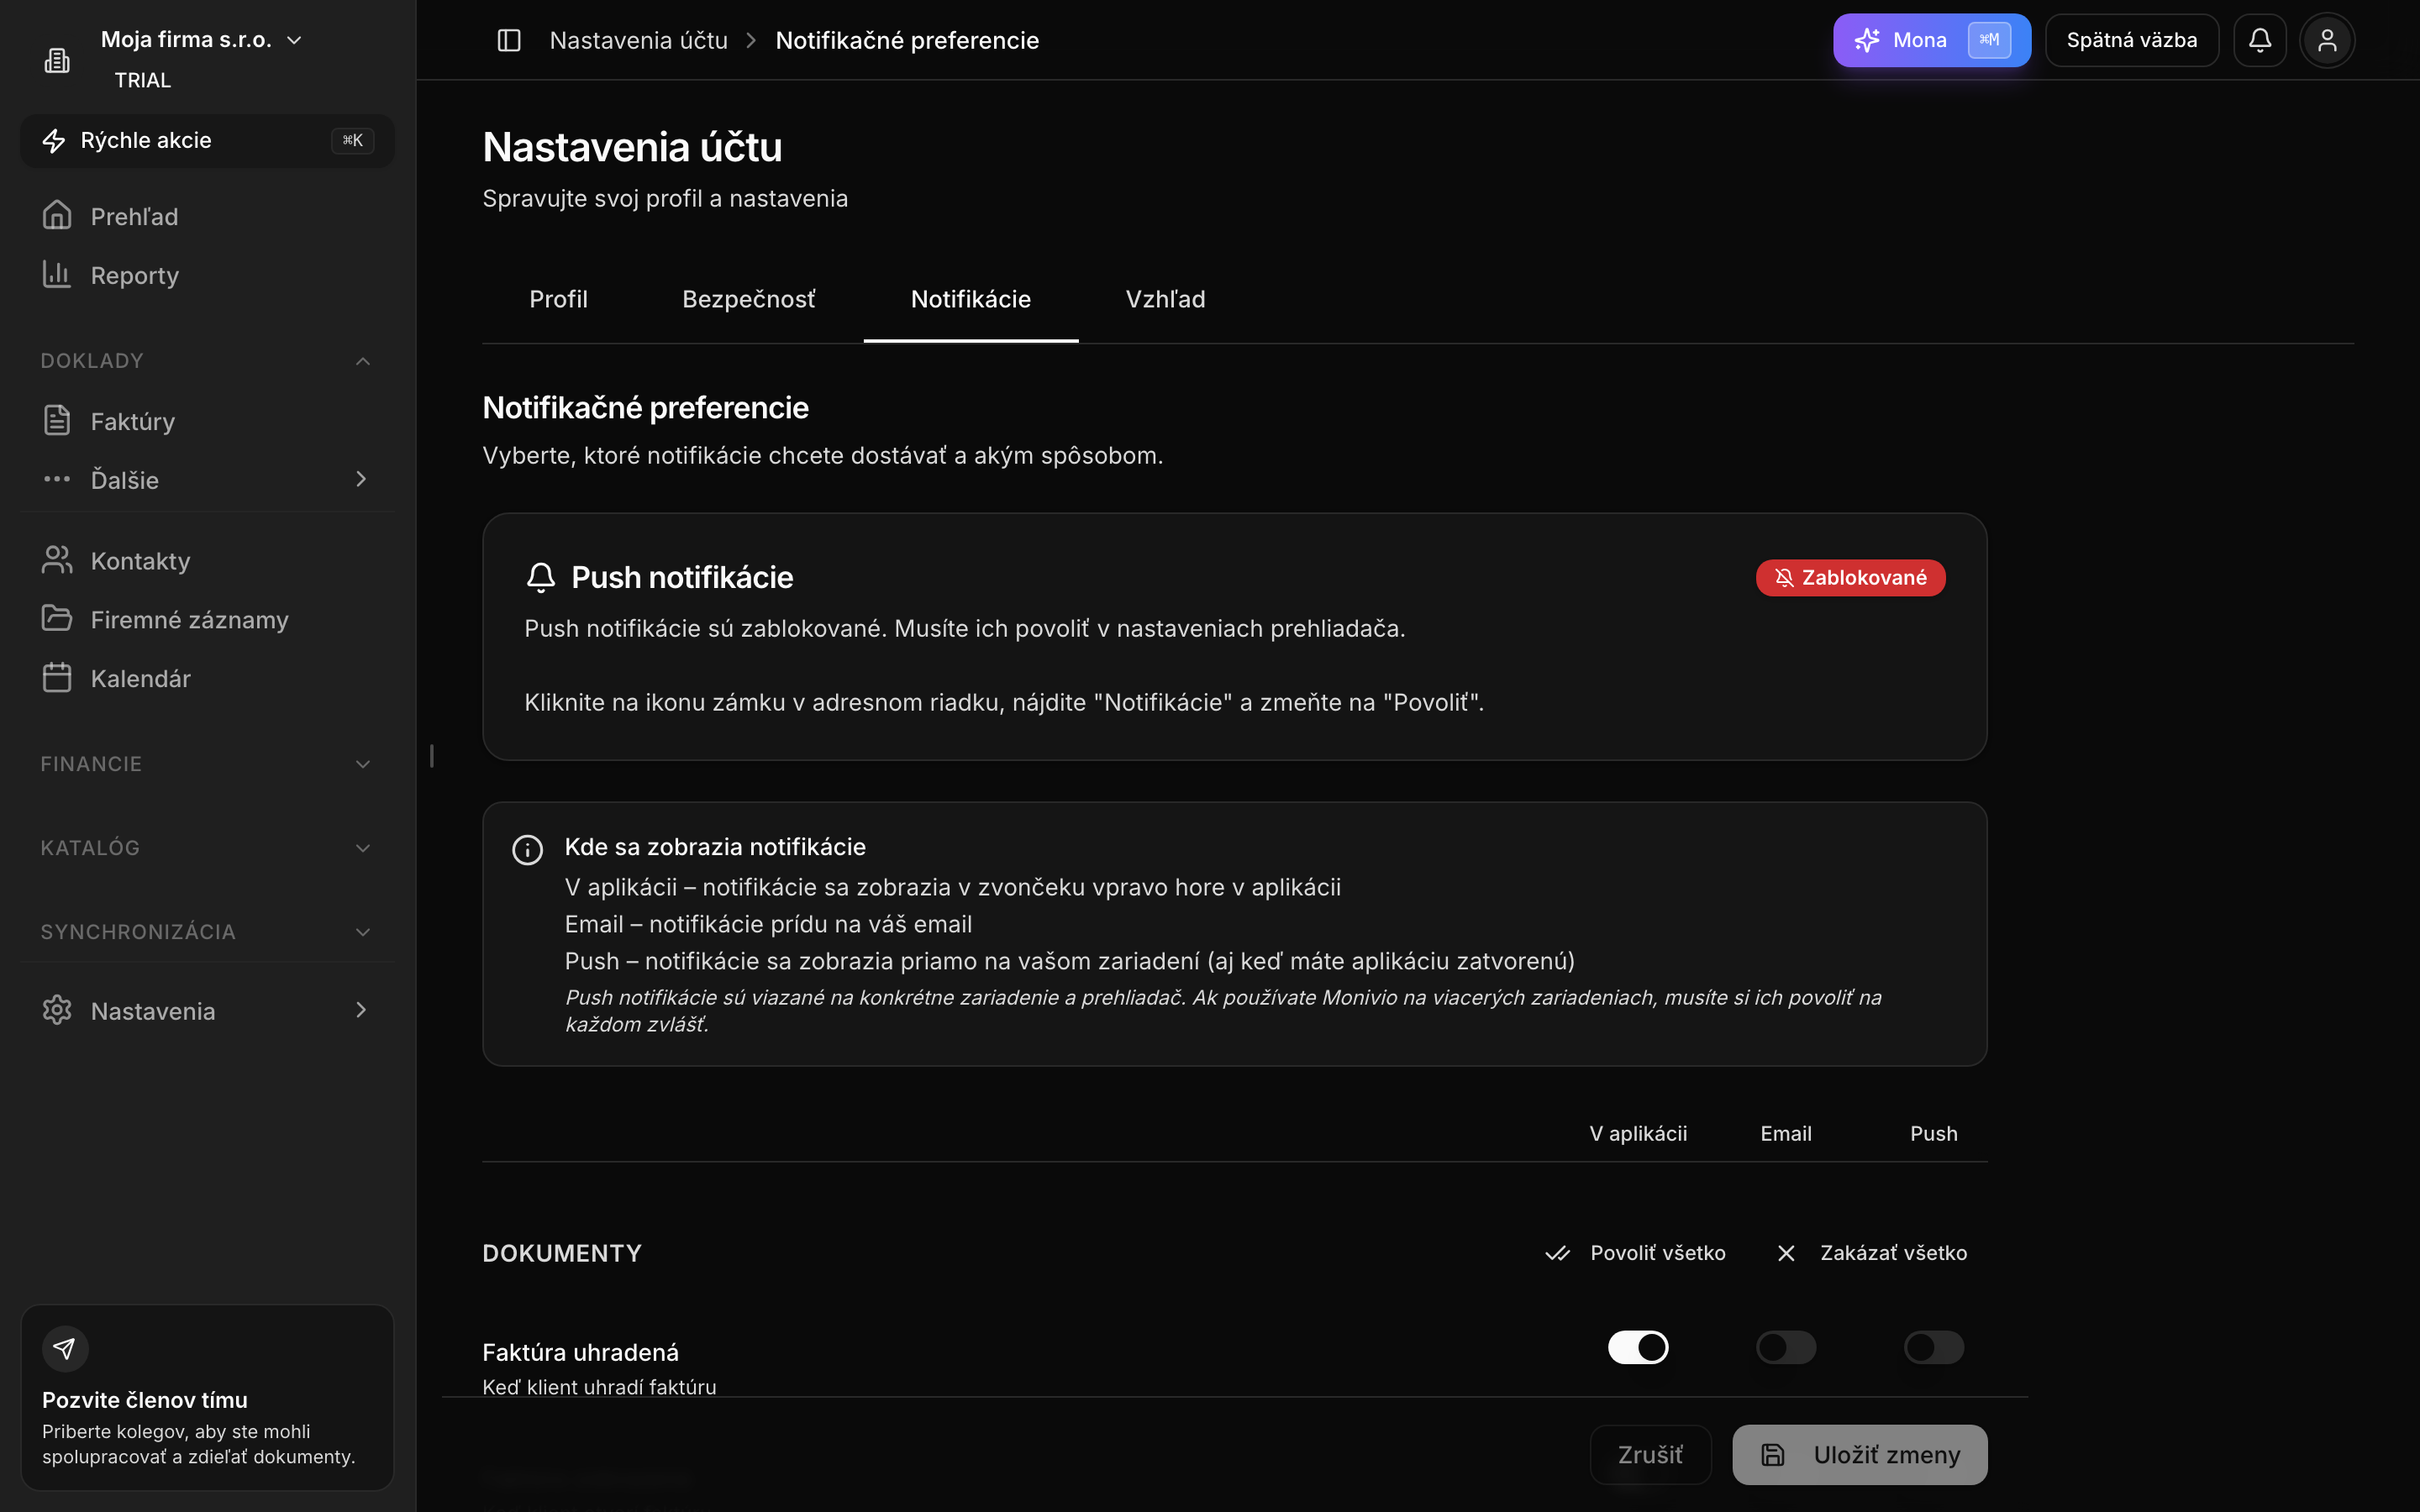Click the gear icon next to Nastavenia
Image resolution: width=2420 pixels, height=1512 pixels.
coord(57,1010)
